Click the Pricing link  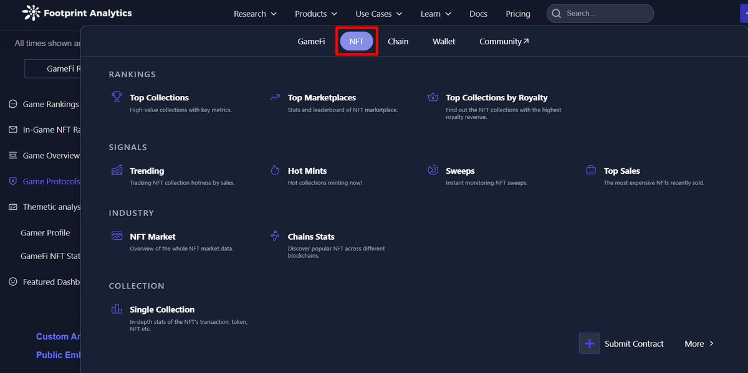coord(517,13)
